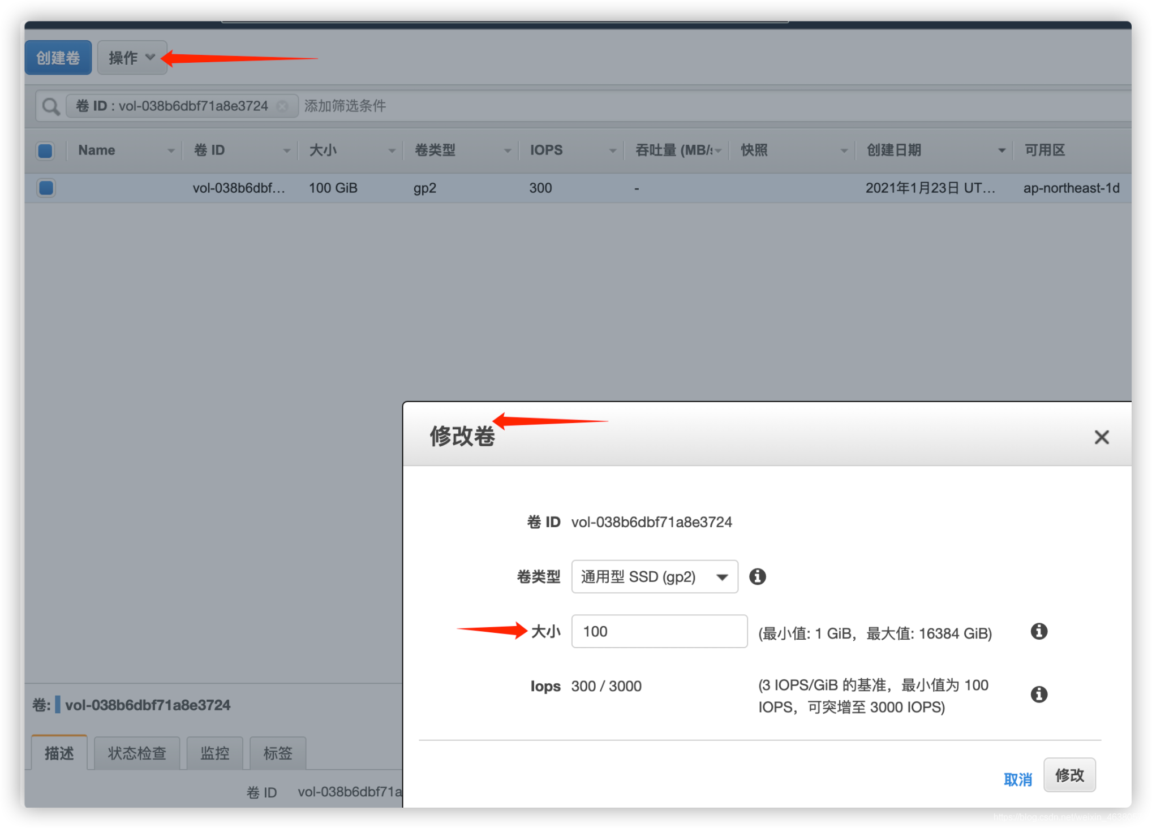Click the 大小 size input field
Image resolution: width=1152 pixels, height=828 pixels.
(659, 631)
